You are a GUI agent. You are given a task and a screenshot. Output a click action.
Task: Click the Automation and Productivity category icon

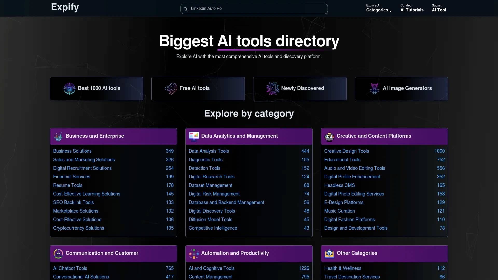194,254
